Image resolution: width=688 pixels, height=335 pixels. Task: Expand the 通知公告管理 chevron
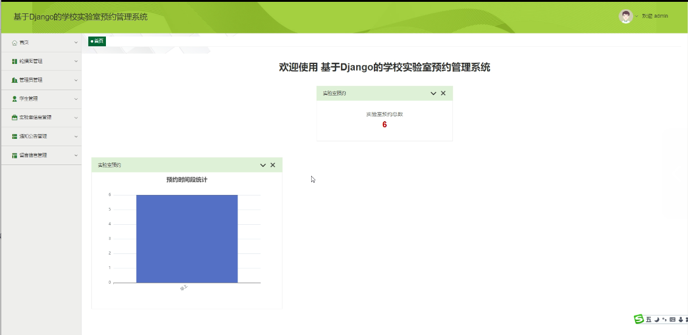(x=76, y=136)
